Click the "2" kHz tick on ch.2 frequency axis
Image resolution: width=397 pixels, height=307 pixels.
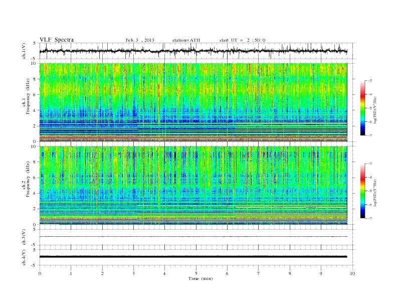tap(35, 209)
